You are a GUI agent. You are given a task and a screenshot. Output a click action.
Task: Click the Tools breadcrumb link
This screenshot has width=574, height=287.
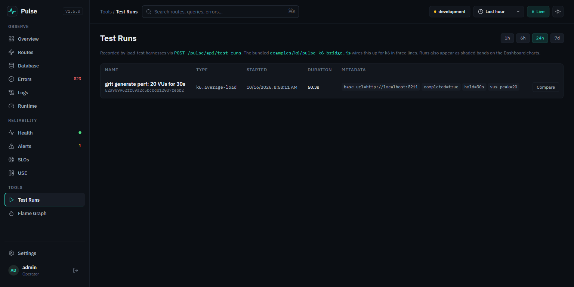[x=106, y=12]
